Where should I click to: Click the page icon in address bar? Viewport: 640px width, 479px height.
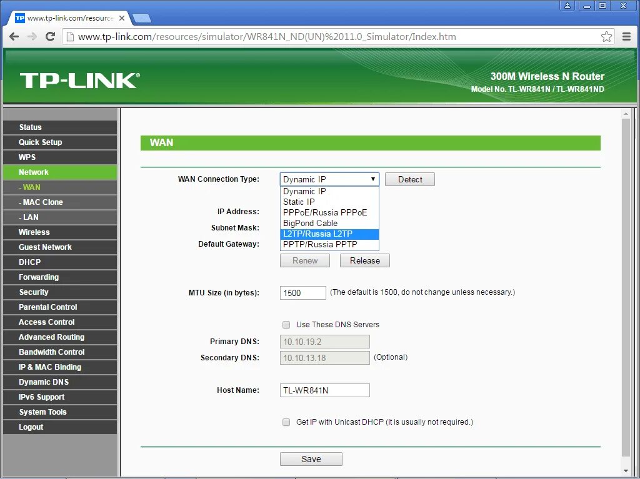[70, 37]
